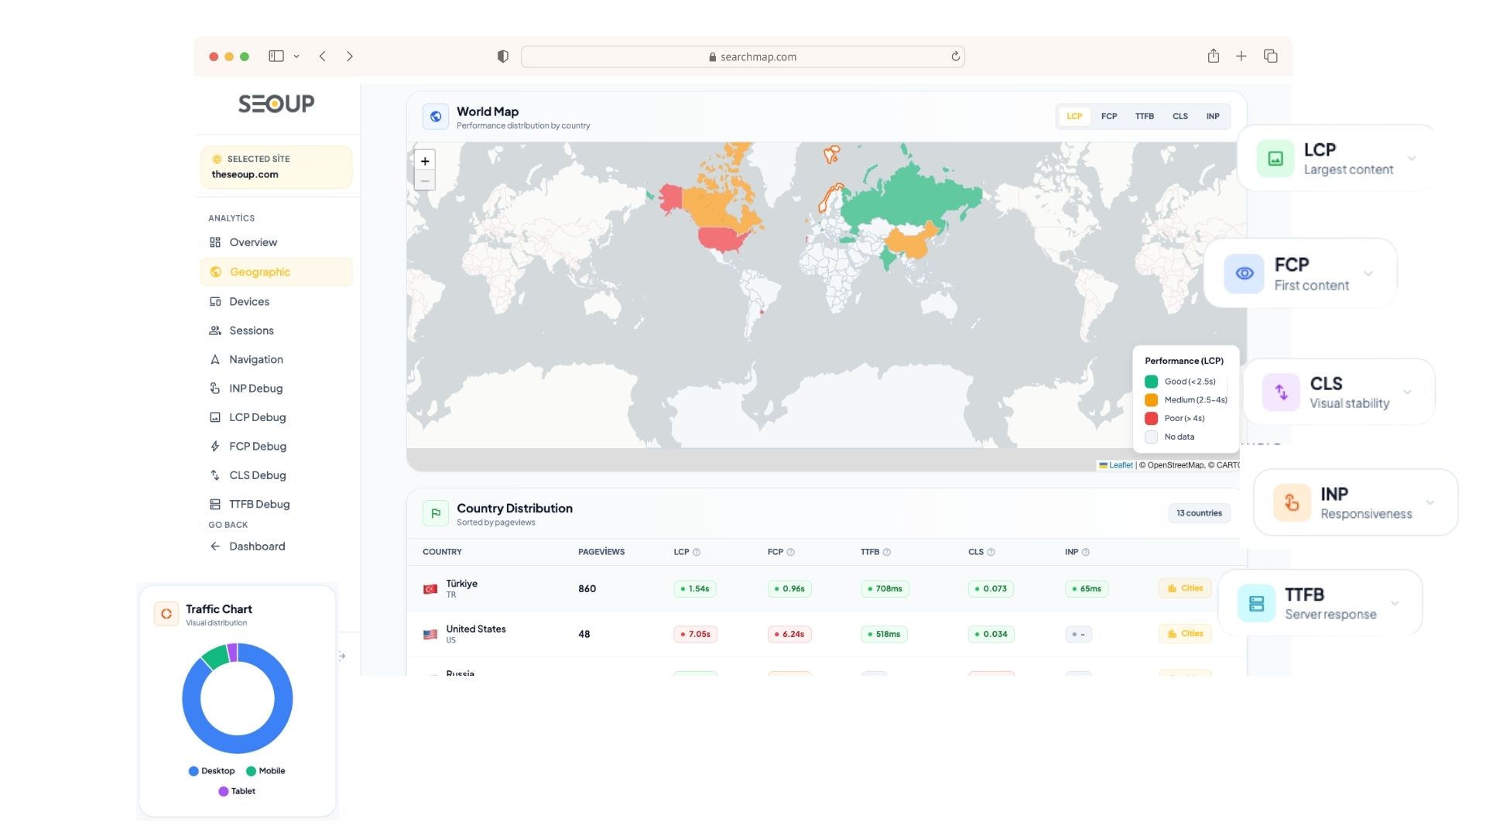The height and width of the screenshot is (836, 1486).
Task: Go back to Dashboard
Action: coord(256,546)
